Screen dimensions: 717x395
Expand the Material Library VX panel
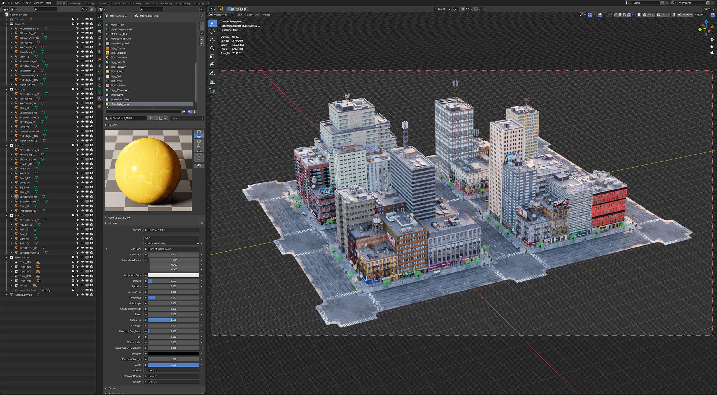point(106,218)
